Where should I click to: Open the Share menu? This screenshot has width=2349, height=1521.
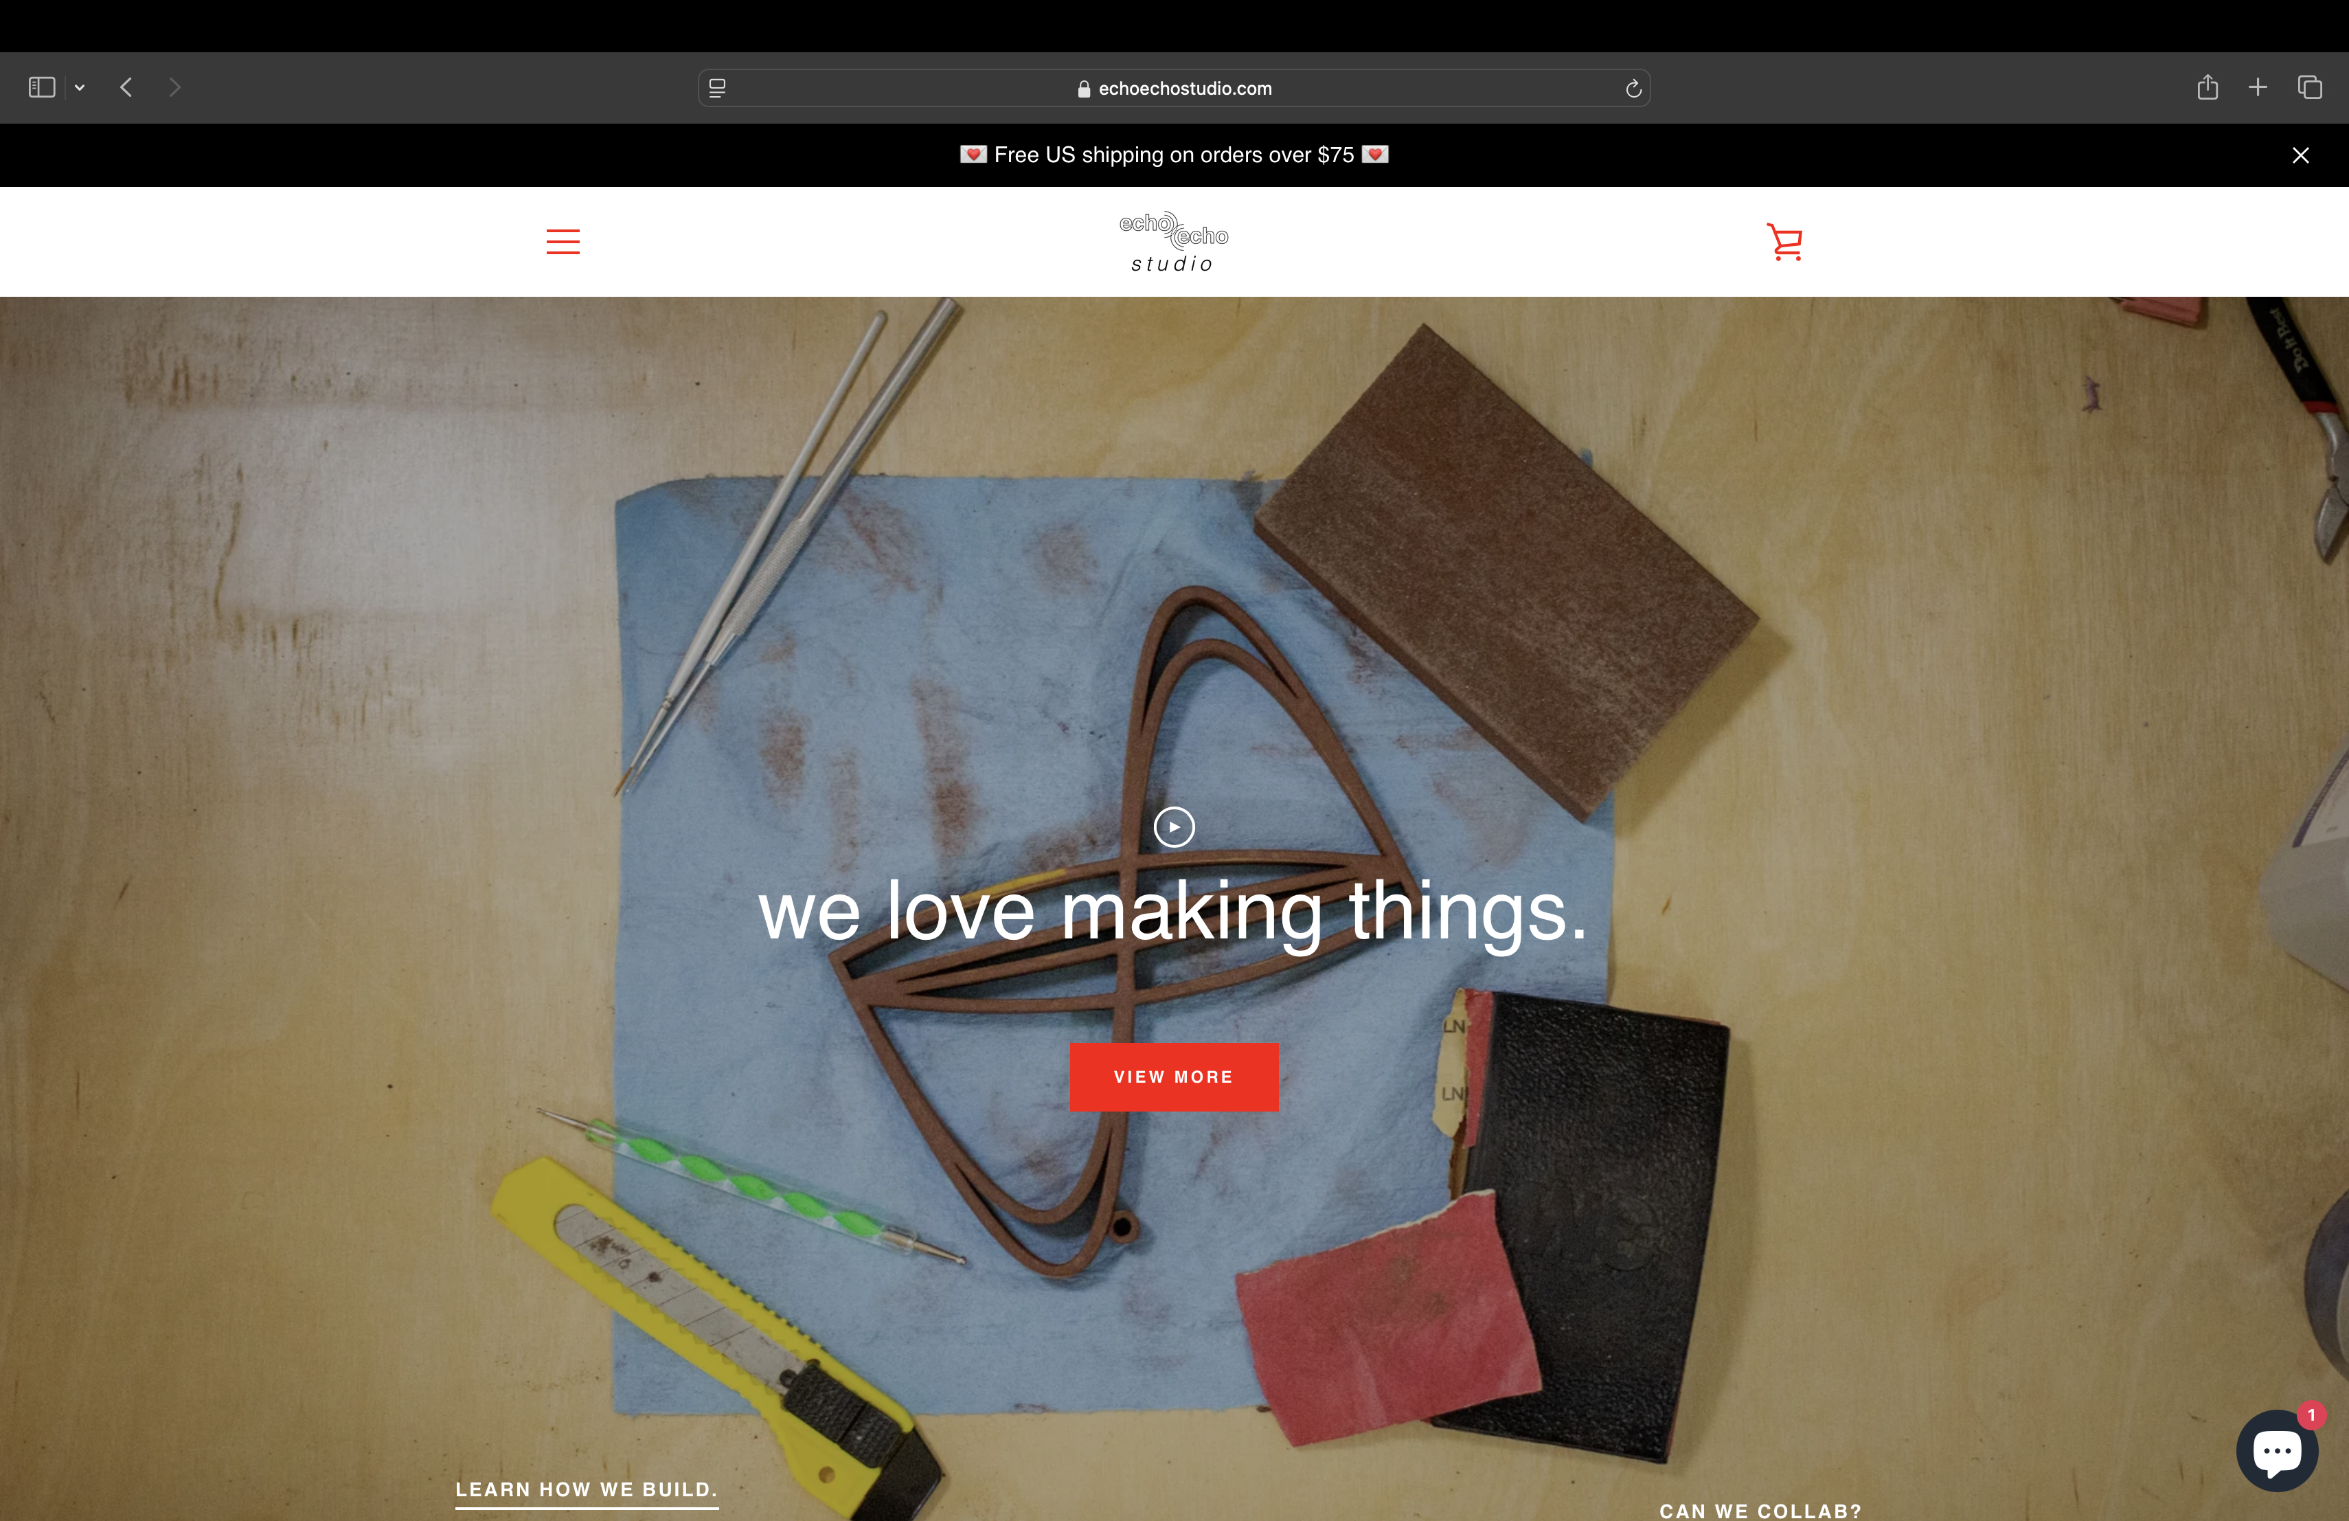[2208, 88]
